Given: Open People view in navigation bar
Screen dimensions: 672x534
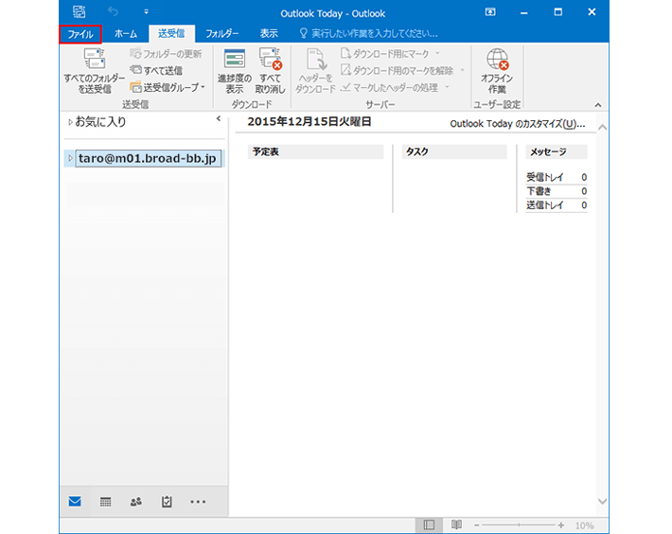Looking at the screenshot, I should tap(135, 501).
